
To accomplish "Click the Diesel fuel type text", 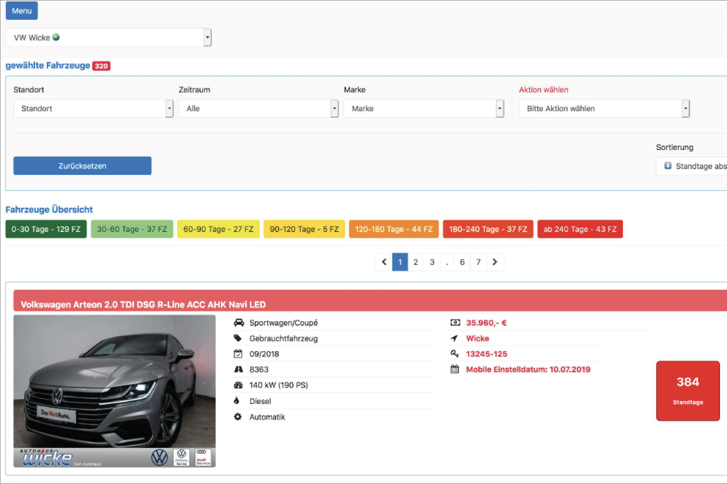I will pos(260,401).
